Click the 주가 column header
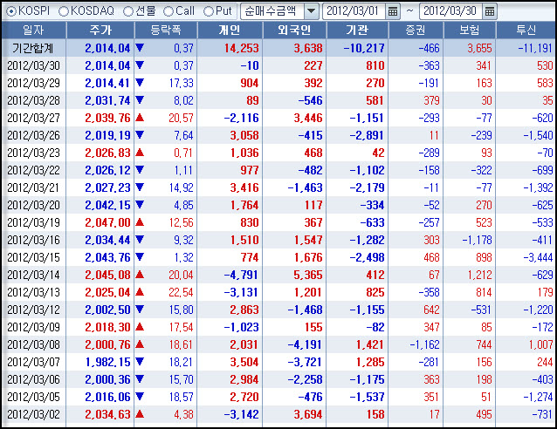This screenshot has height=429, width=557. (x=100, y=31)
